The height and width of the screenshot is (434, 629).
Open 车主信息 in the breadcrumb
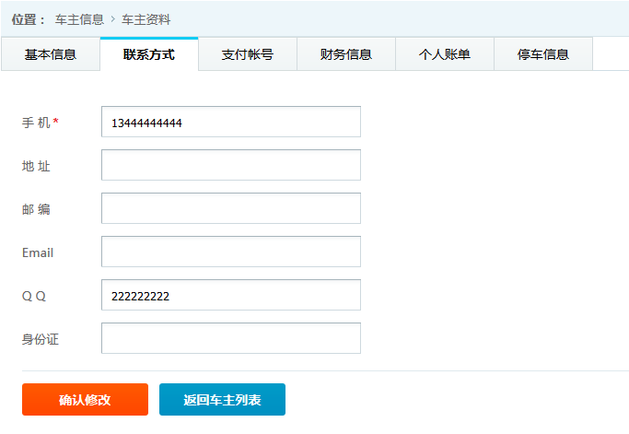coord(79,19)
